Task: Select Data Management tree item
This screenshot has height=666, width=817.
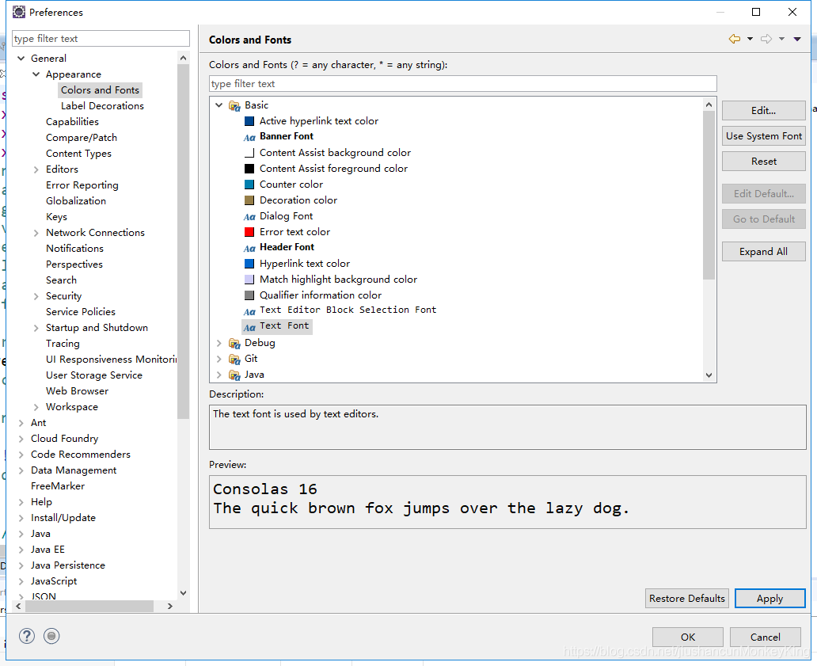Action: coord(74,470)
